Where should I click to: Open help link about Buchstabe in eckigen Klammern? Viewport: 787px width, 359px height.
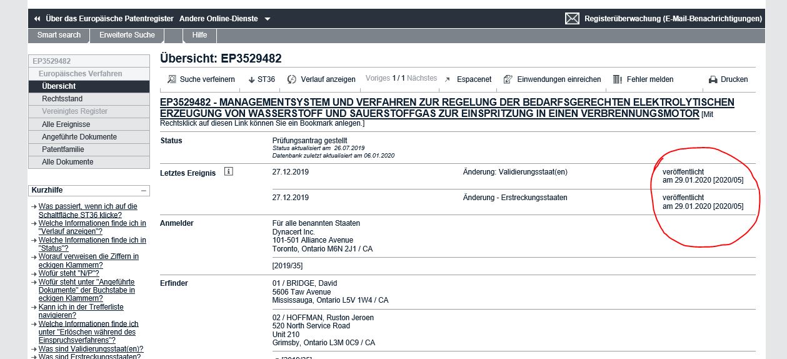click(x=87, y=290)
